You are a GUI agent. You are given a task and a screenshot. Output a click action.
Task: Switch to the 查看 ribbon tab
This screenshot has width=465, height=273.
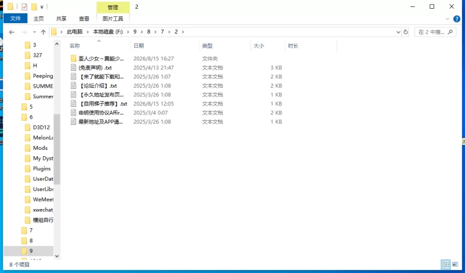(84, 19)
